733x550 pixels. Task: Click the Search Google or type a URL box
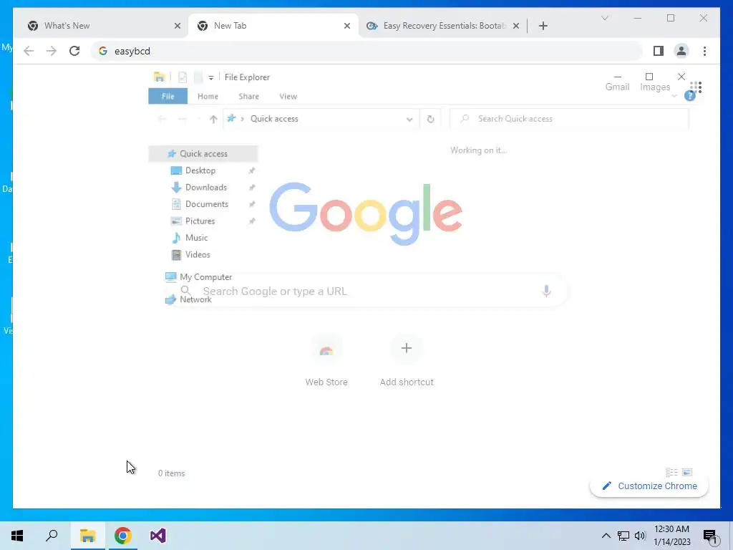366,291
